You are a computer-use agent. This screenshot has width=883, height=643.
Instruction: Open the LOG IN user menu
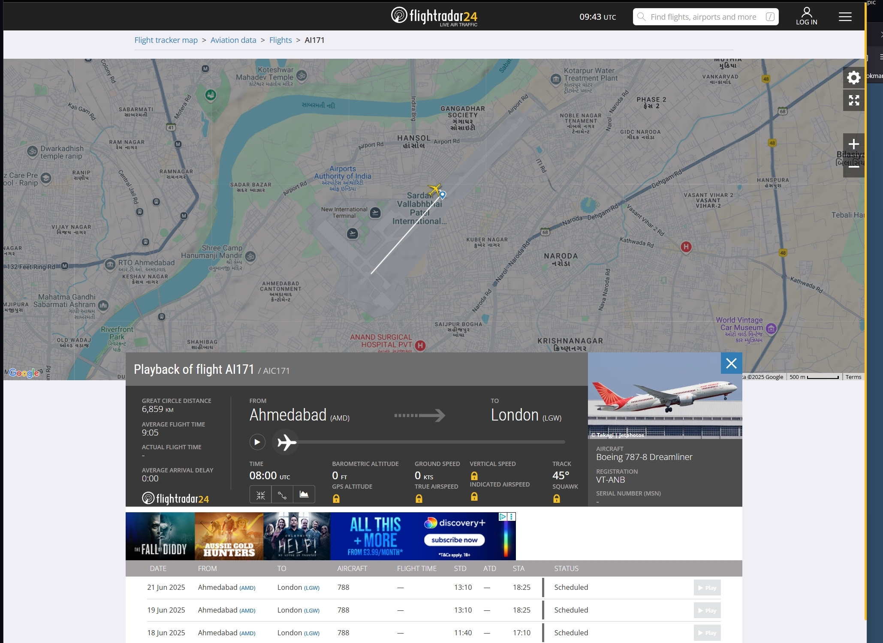(x=806, y=16)
